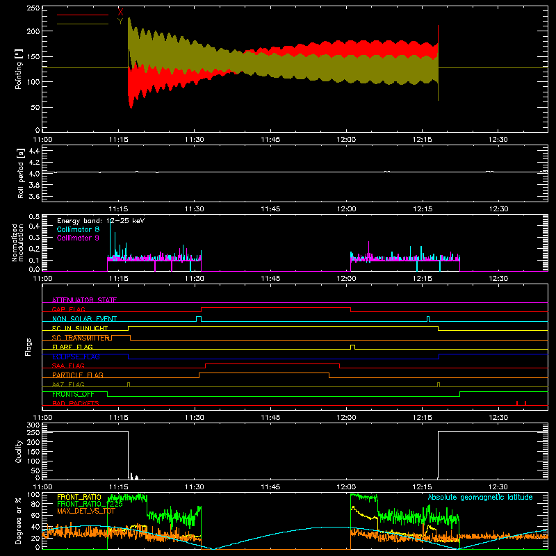Click the "3.6" tick label on Roll period axis
Viewport: 556px width, 556px height.
tap(34, 196)
